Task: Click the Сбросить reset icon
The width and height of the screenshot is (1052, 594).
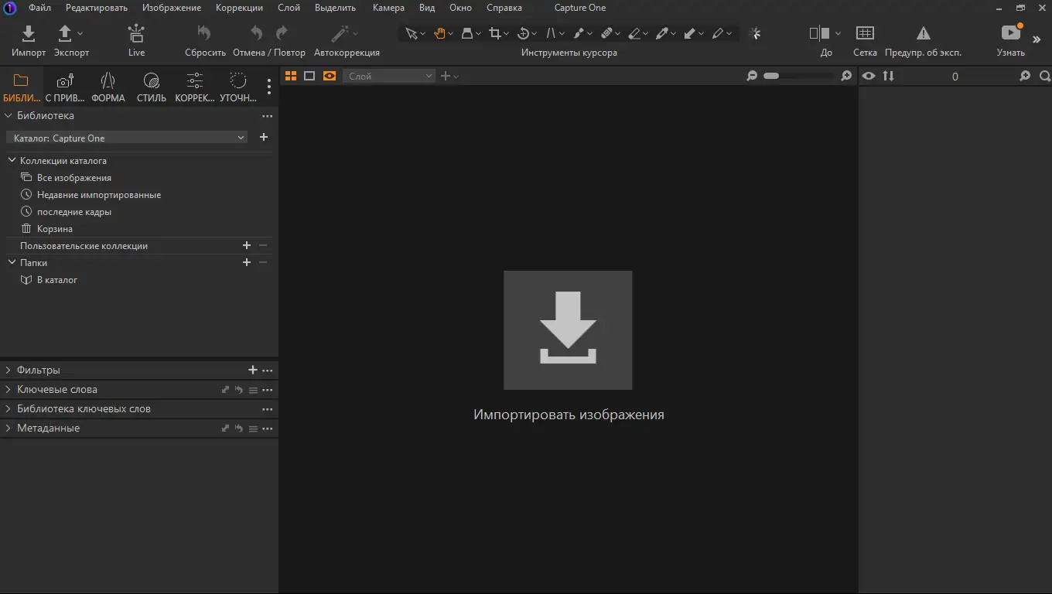Action: pos(204,33)
